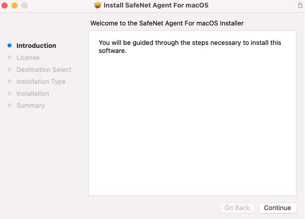Select the Installation step in the sidebar
The image size is (305, 219).
33,93
